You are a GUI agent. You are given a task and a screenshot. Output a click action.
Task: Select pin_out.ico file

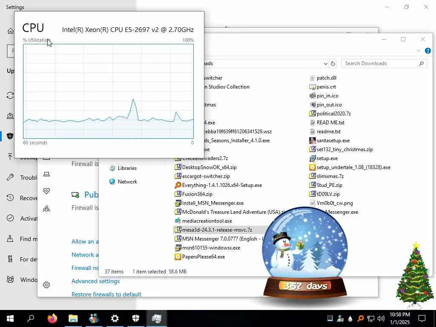coord(326,105)
